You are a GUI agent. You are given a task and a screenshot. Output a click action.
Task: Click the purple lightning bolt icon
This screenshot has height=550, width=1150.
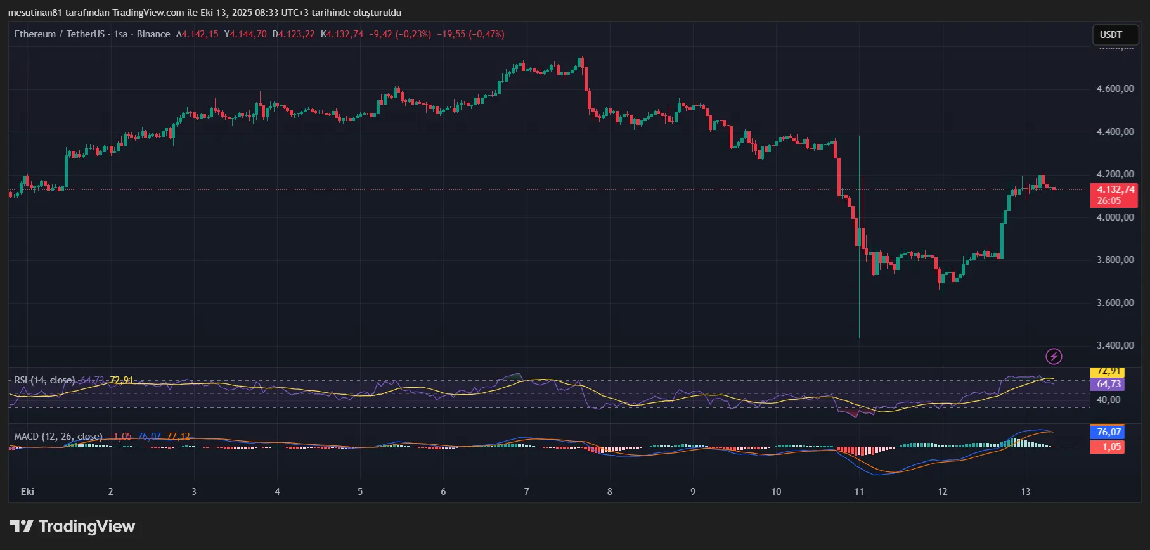1054,357
